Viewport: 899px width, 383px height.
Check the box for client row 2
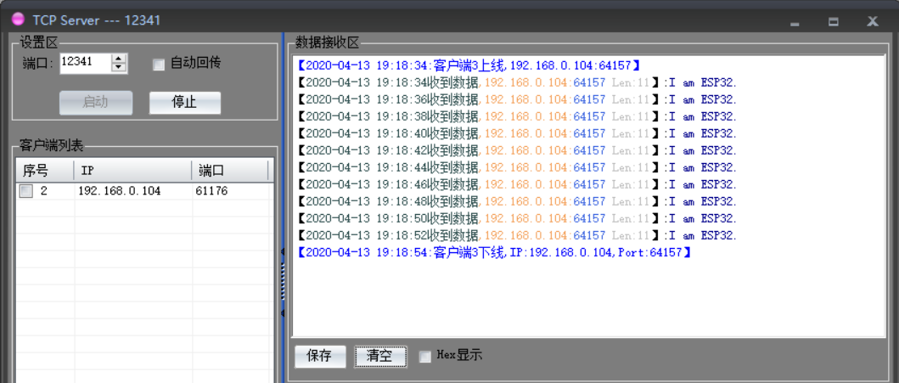(x=25, y=191)
